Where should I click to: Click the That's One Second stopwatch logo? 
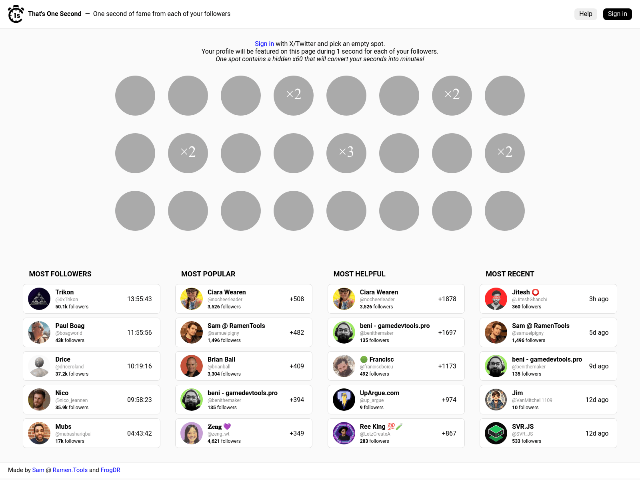pos(16,14)
